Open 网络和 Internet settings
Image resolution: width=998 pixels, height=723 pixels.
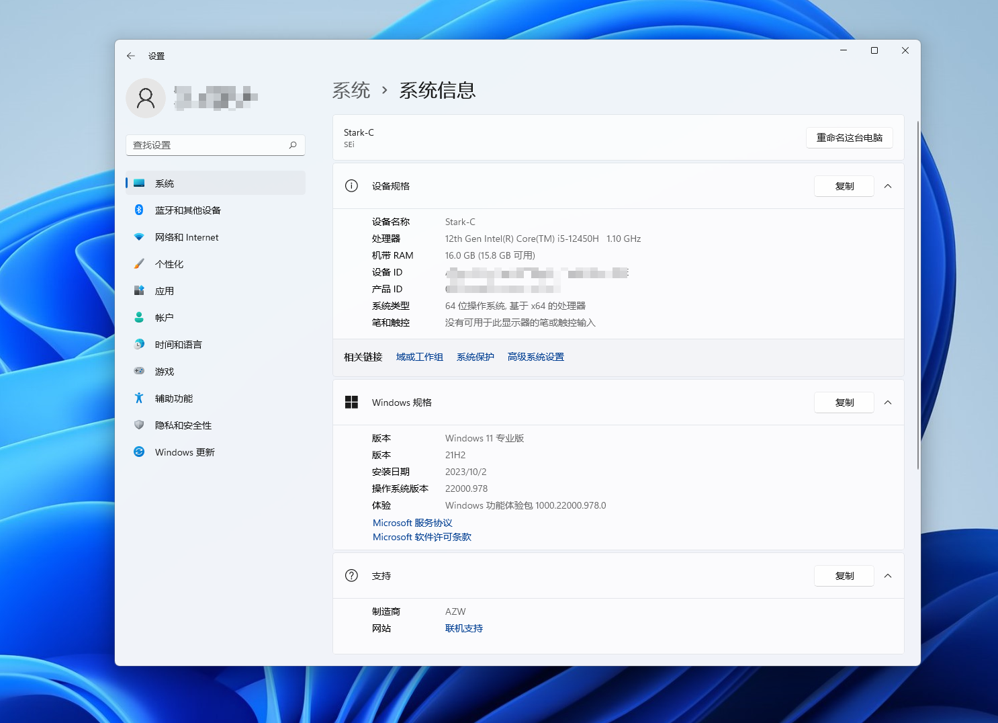pyautogui.click(x=216, y=237)
